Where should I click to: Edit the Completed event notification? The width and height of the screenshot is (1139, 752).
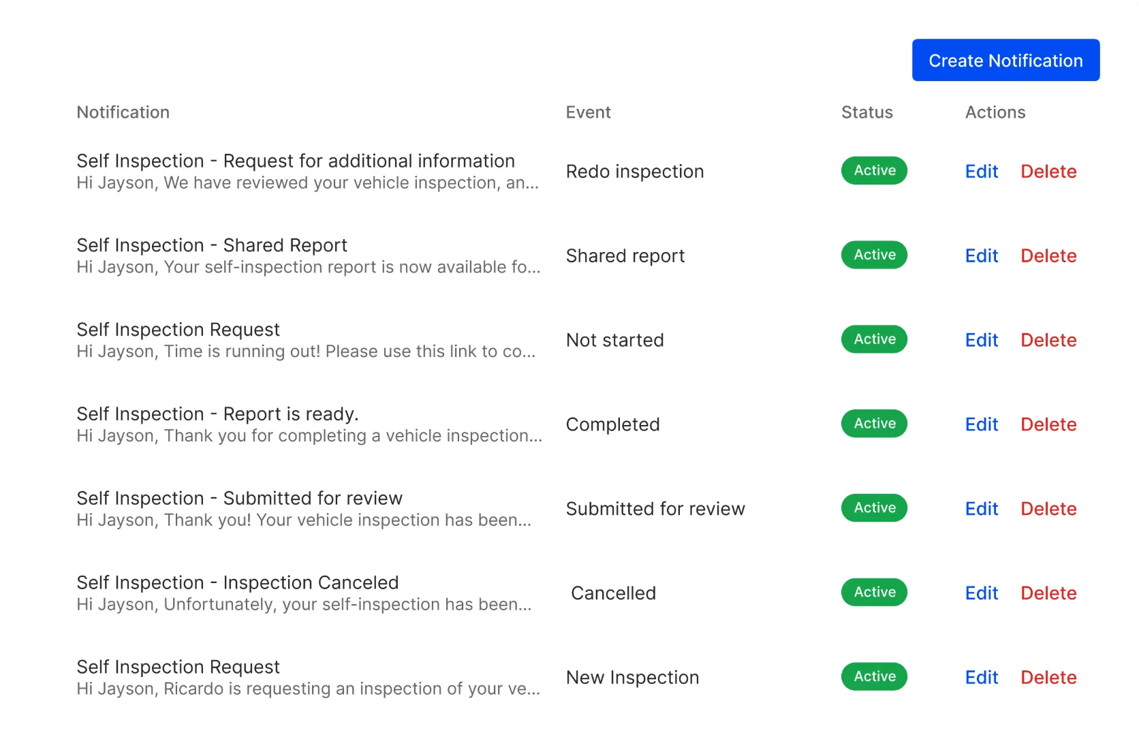coord(982,424)
